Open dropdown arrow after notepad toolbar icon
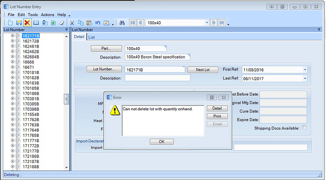 tap(113, 25)
